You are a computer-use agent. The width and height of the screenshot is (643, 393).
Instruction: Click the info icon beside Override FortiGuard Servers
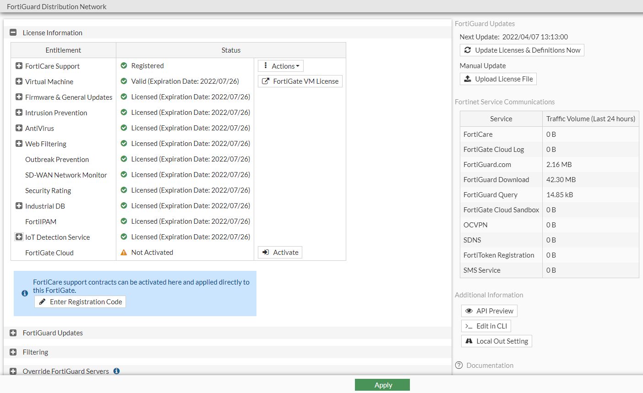tap(117, 371)
